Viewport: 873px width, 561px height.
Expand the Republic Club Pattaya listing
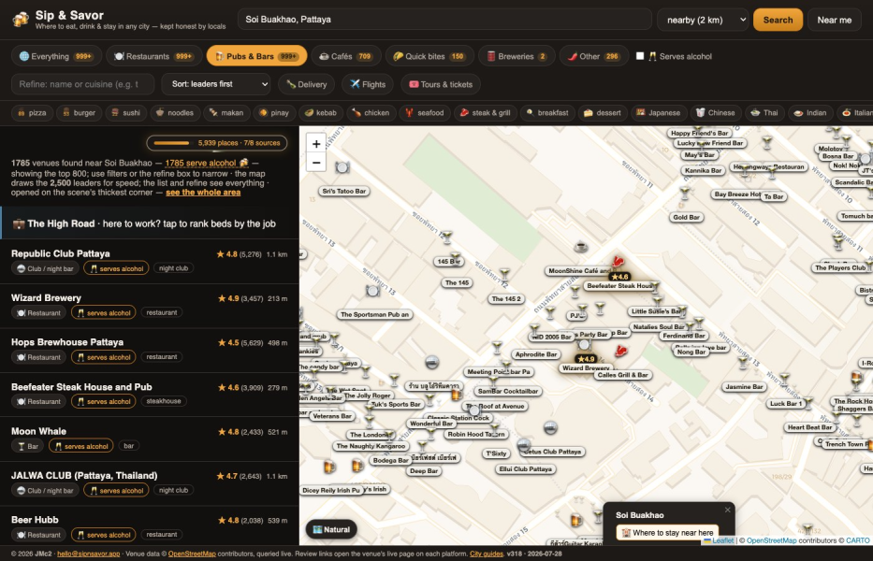point(149,262)
